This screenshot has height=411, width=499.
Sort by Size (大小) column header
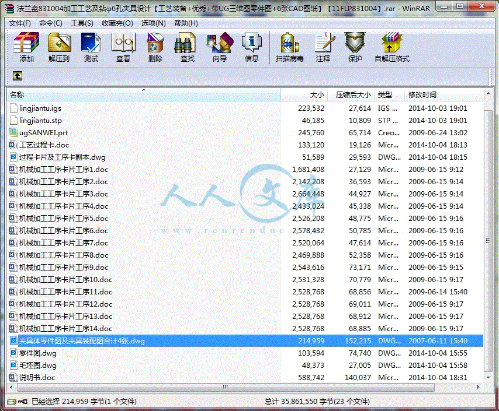pyautogui.click(x=304, y=94)
